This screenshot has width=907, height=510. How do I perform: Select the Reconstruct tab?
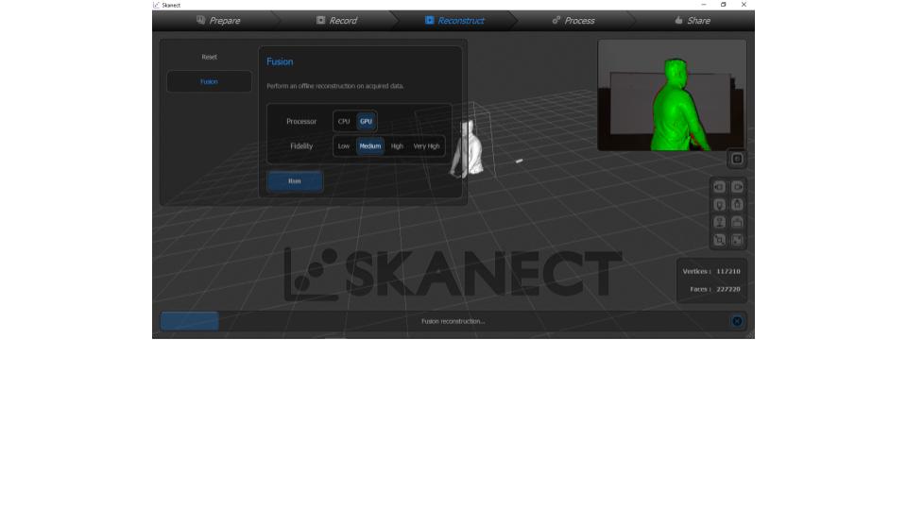(x=454, y=21)
